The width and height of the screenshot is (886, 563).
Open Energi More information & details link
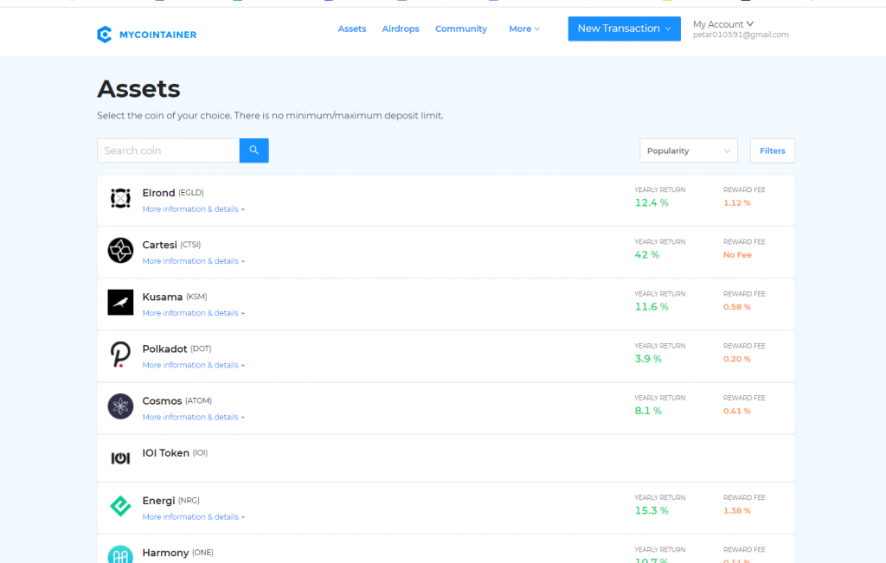point(193,516)
